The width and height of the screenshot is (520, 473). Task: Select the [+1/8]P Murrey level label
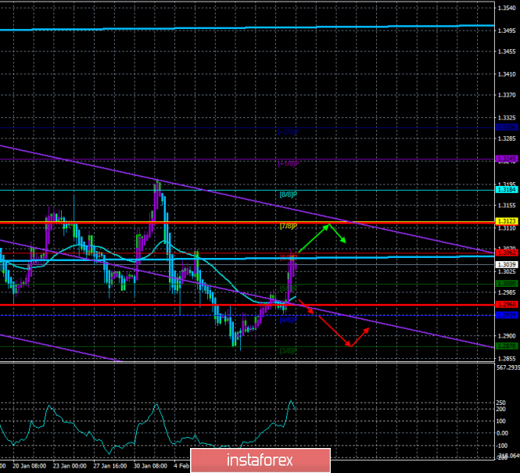click(x=289, y=163)
